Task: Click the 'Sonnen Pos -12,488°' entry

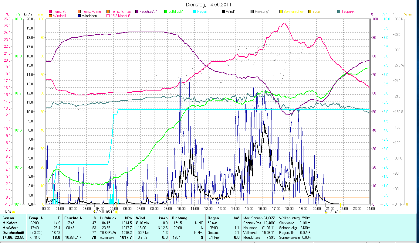Action: pos(259,223)
